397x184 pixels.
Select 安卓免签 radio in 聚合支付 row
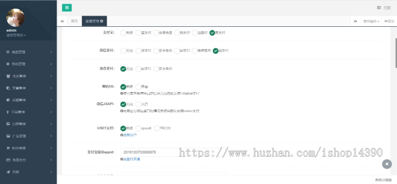[x=156, y=69]
